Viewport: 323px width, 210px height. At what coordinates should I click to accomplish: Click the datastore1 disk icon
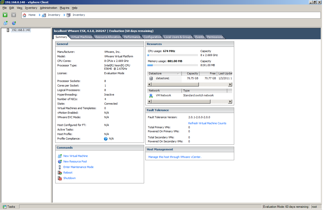151,78
